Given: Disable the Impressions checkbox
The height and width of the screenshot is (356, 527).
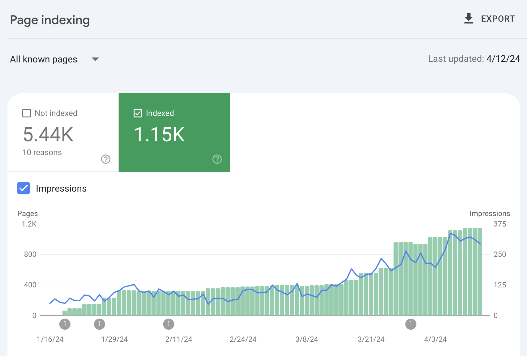Looking at the screenshot, I should click(24, 188).
